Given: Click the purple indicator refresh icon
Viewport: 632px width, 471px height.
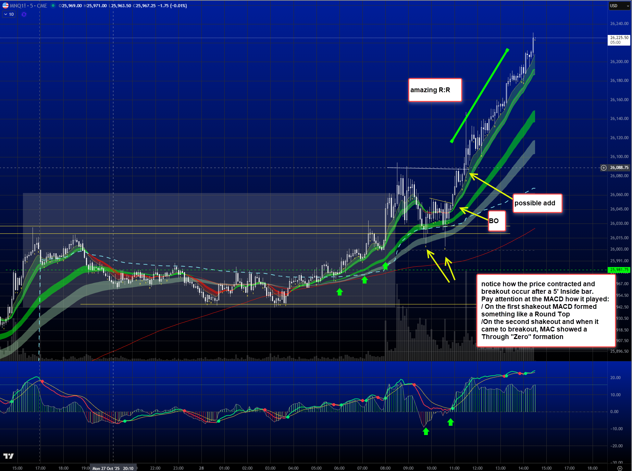Looking at the screenshot, I should [x=24, y=14].
